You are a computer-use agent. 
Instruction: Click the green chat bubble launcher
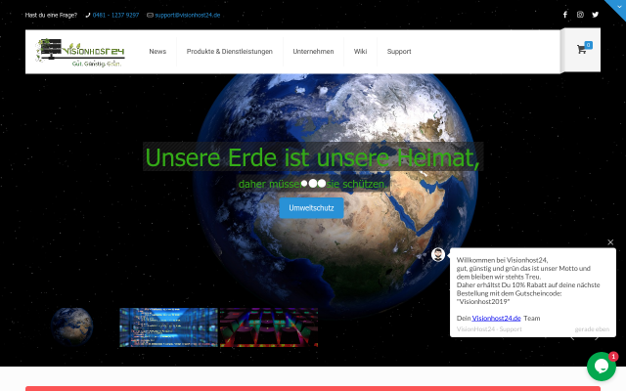[x=601, y=367]
